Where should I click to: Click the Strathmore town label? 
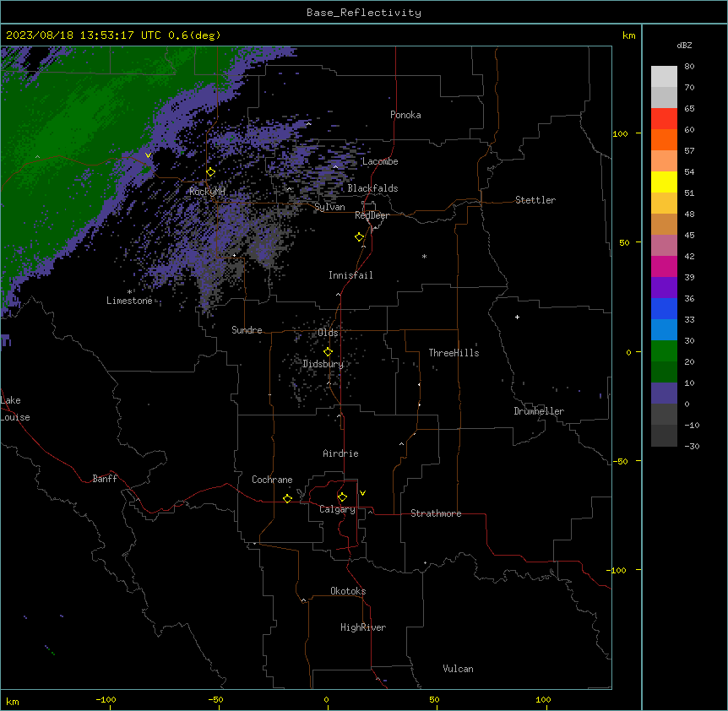436,513
